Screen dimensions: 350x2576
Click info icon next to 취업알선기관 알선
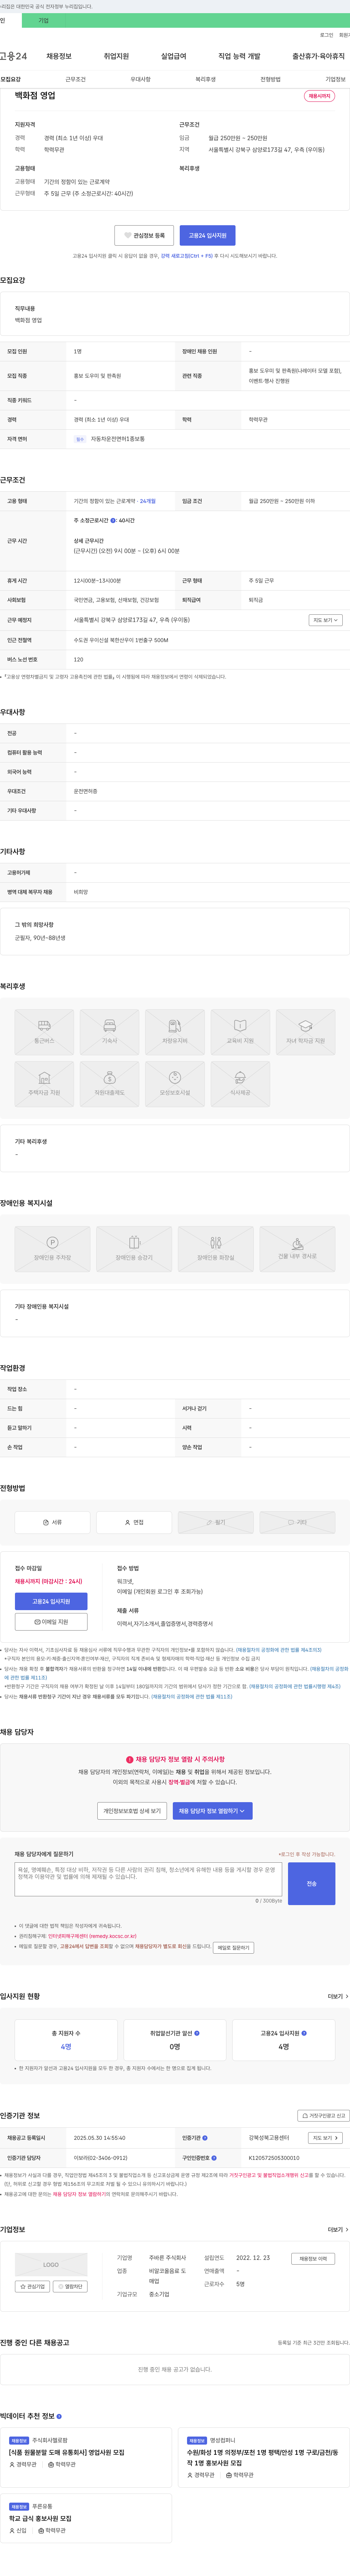[197, 2032]
